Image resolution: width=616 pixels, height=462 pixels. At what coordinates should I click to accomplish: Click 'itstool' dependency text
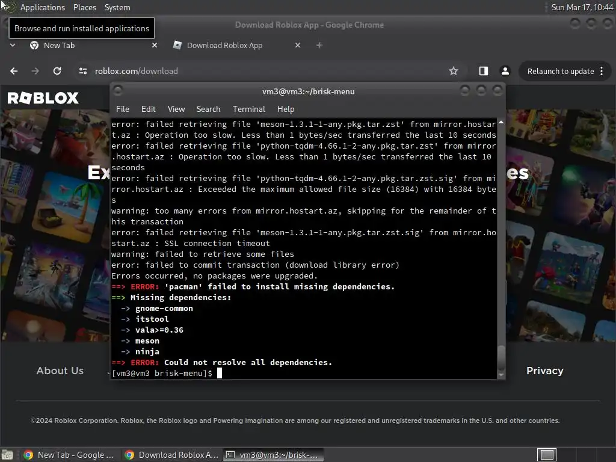152,319
